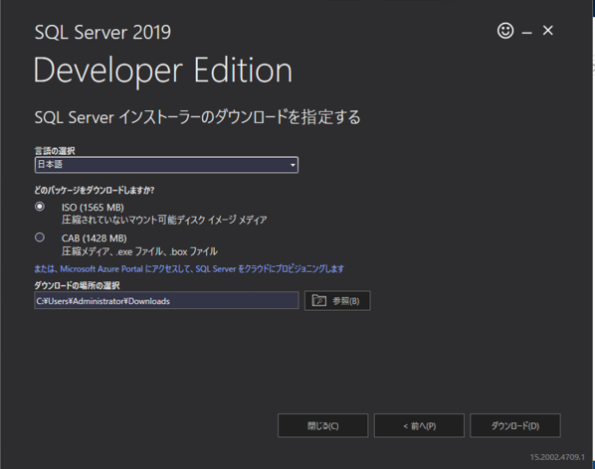The height and width of the screenshot is (469, 595).
Task: Open the Microsoft Azure Portal provisioning link
Action: pyautogui.click(x=189, y=269)
